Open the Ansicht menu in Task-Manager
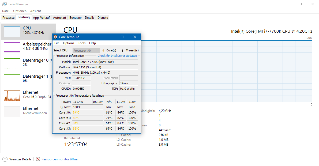 (x=36, y=11)
